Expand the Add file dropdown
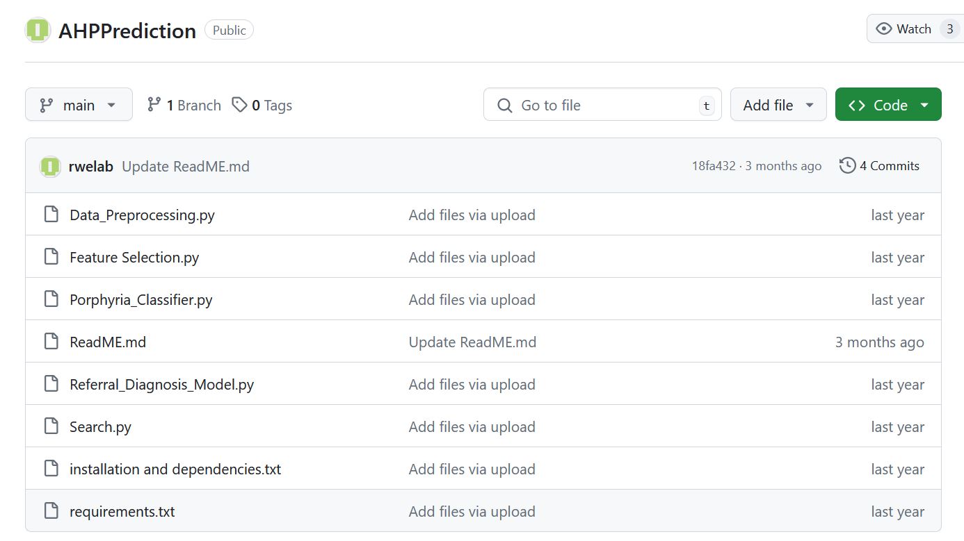 click(778, 105)
